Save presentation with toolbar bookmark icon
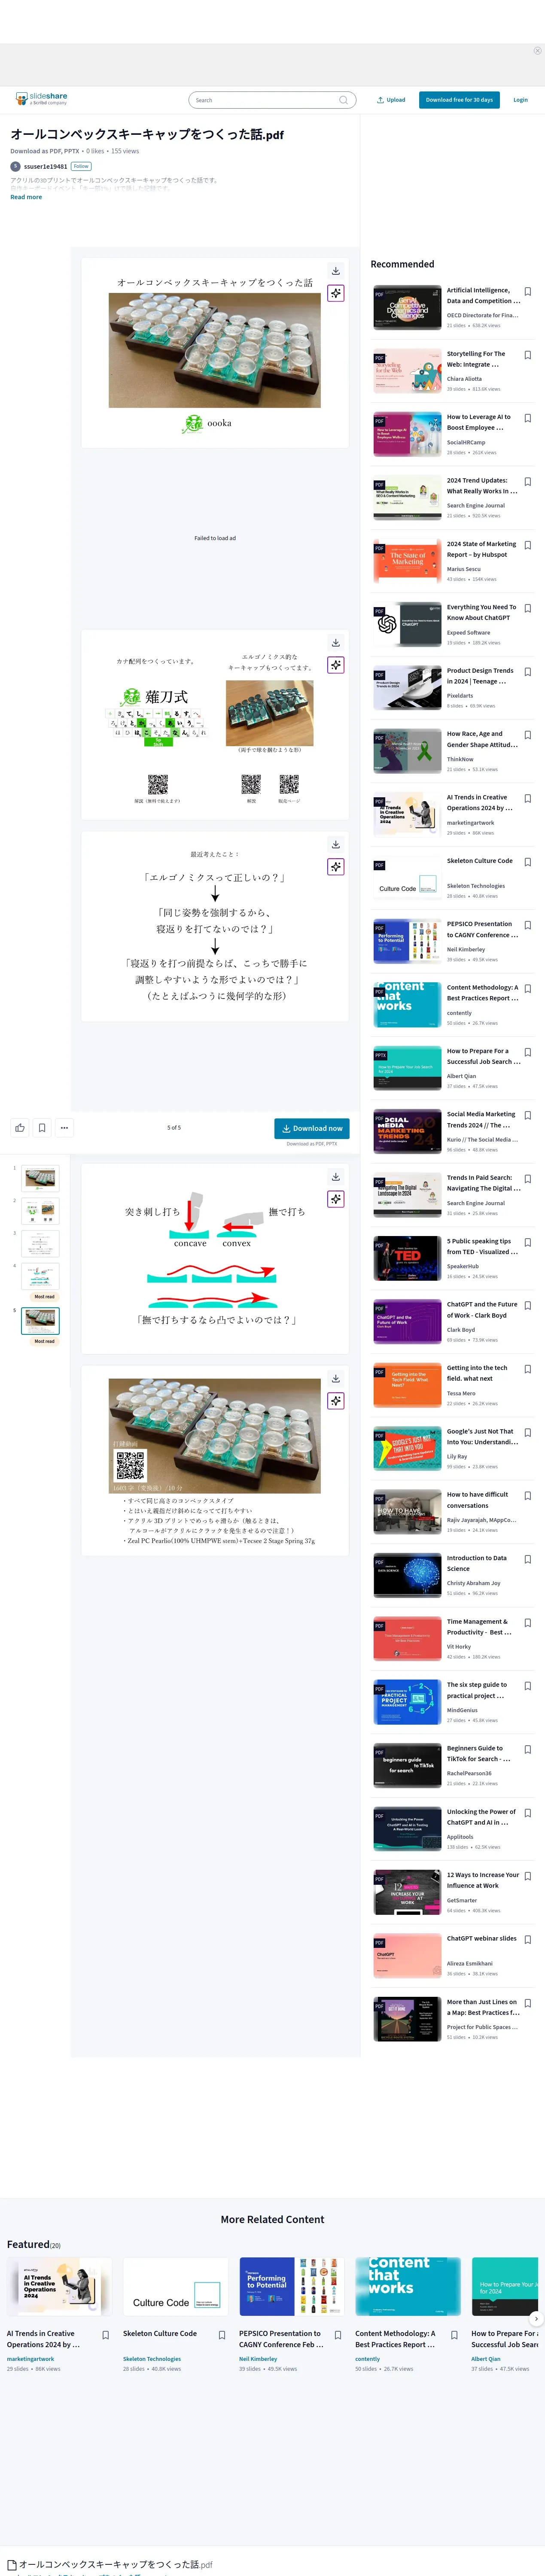This screenshot has width=545, height=2576. (42, 1128)
